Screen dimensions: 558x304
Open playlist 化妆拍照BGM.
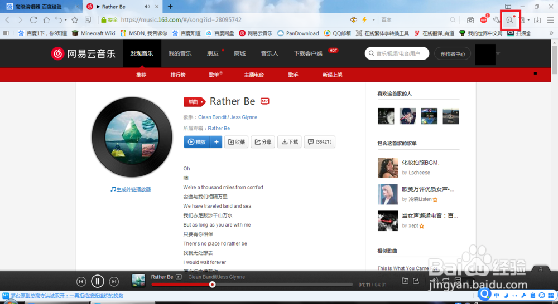click(421, 163)
